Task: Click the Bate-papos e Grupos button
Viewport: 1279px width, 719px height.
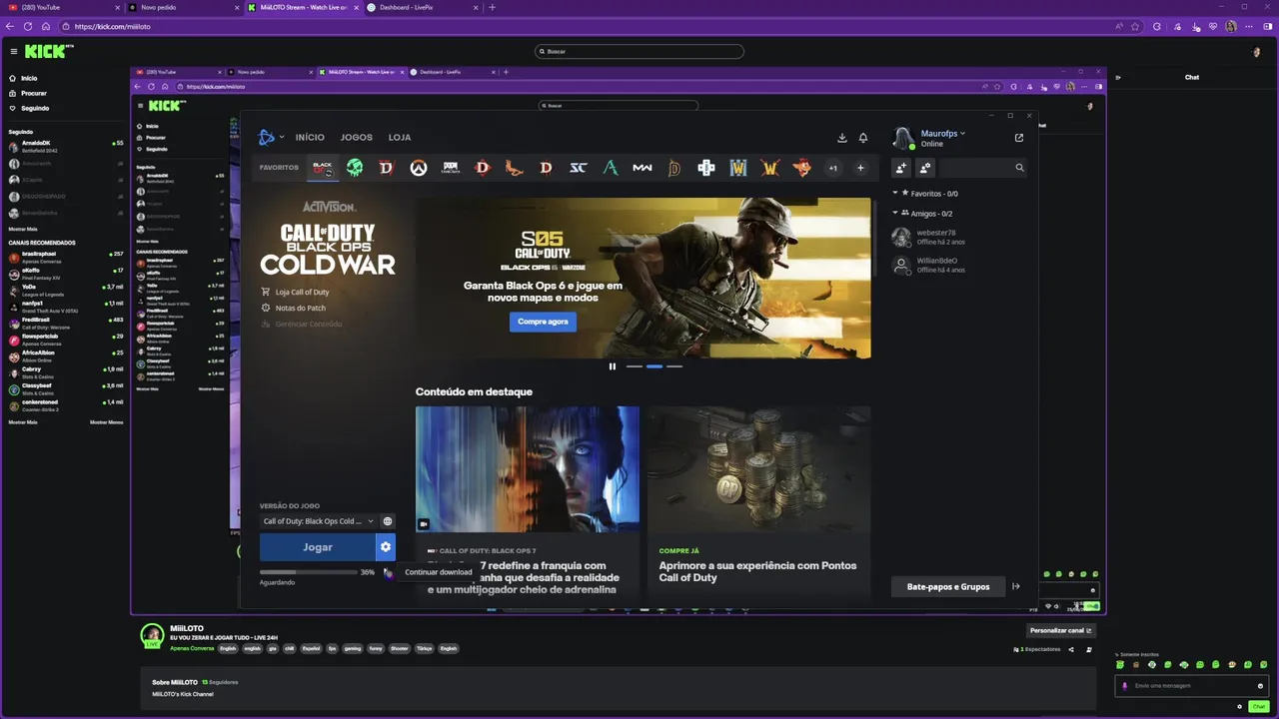Action: pos(948,586)
